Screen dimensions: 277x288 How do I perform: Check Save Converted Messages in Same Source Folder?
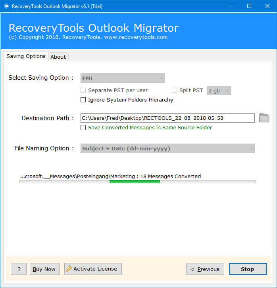click(x=83, y=128)
